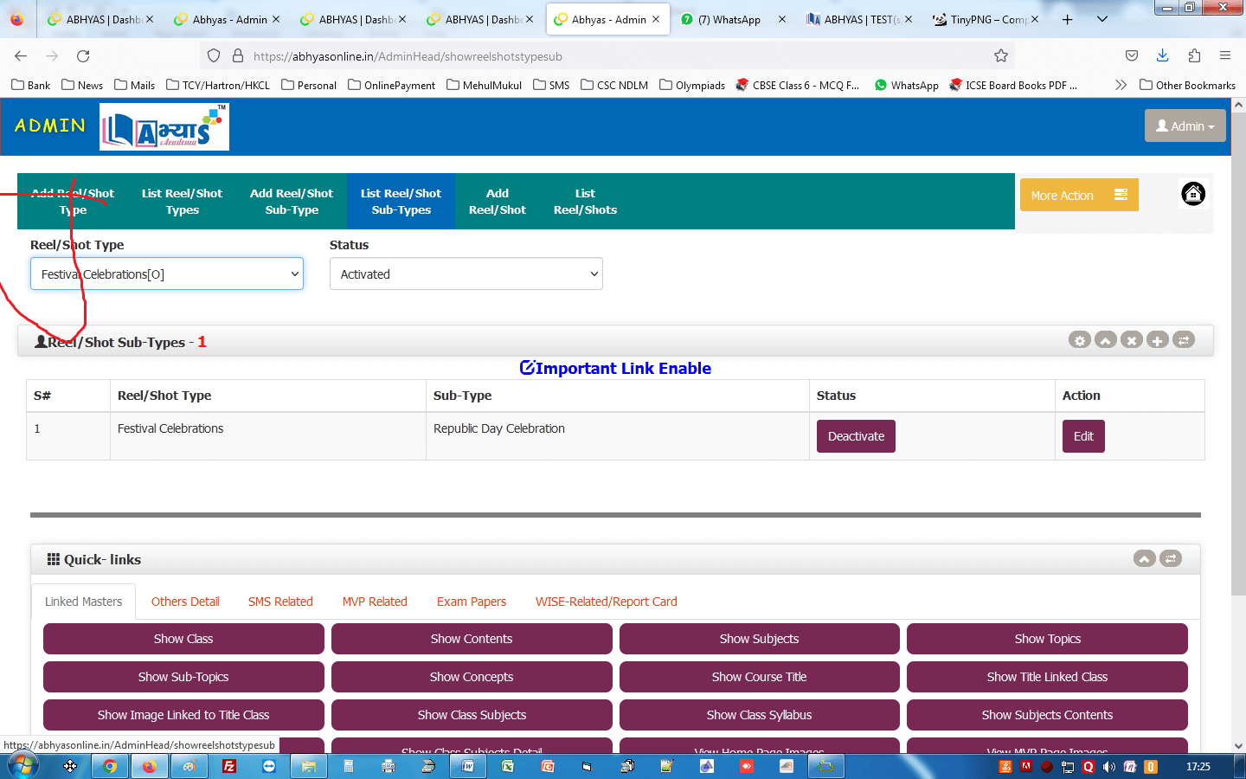Click the plus icon in Sub-Types panel header
This screenshot has height=779, width=1246.
coord(1157,340)
